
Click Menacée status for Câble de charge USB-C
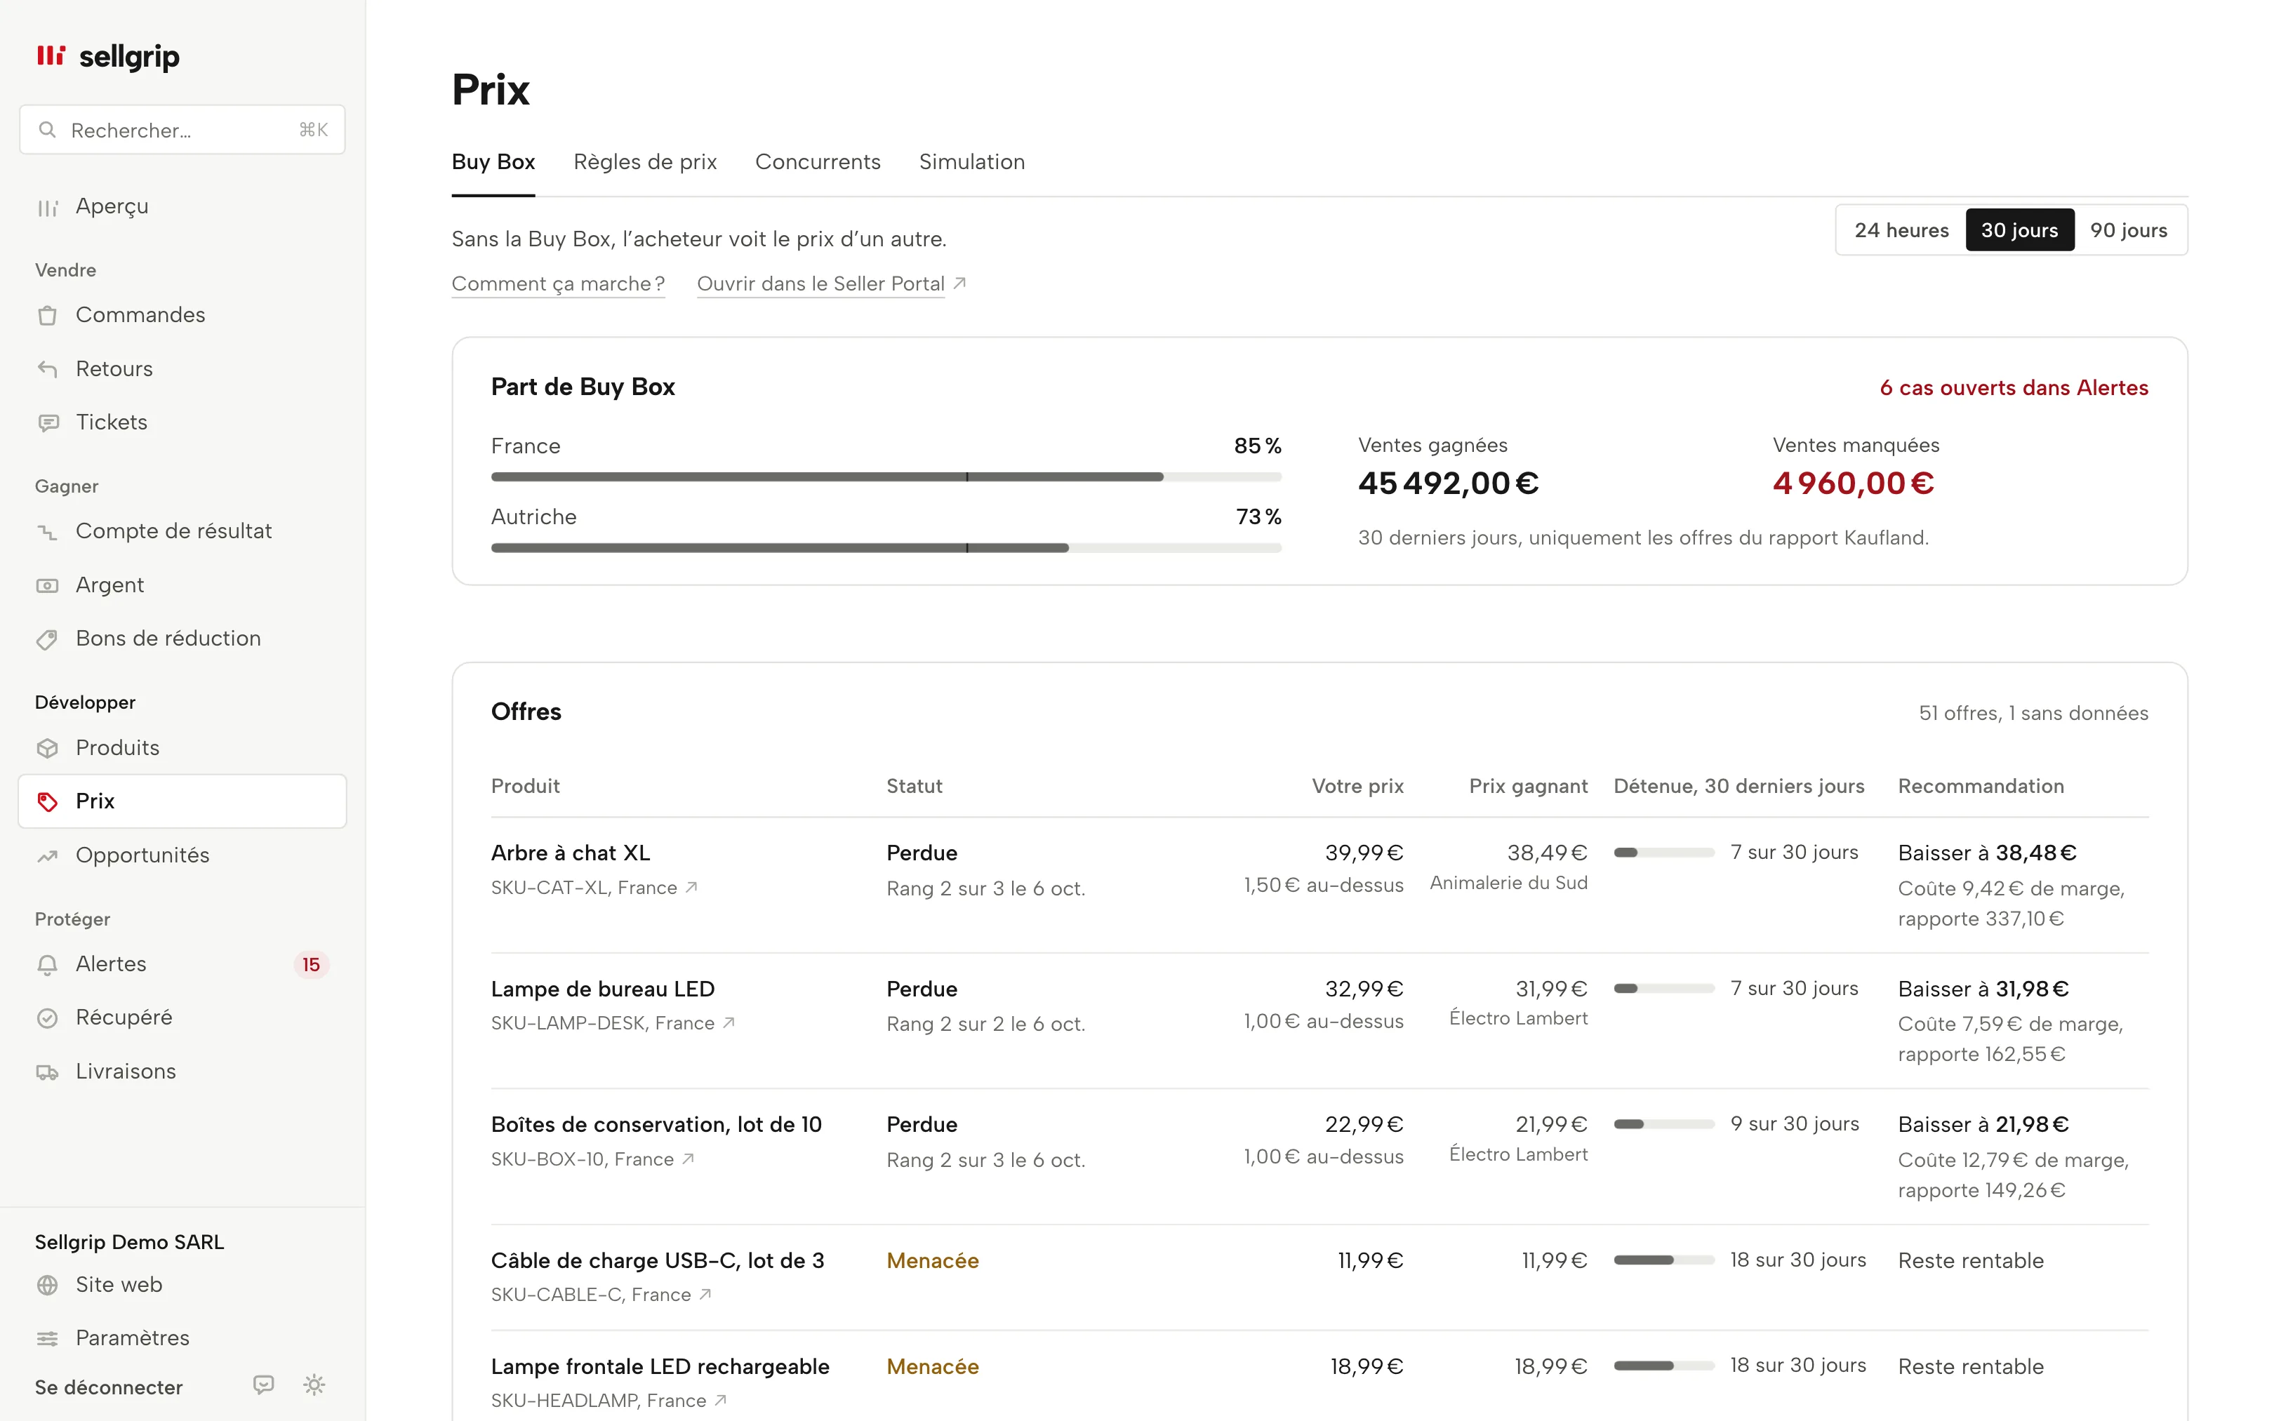point(933,1260)
